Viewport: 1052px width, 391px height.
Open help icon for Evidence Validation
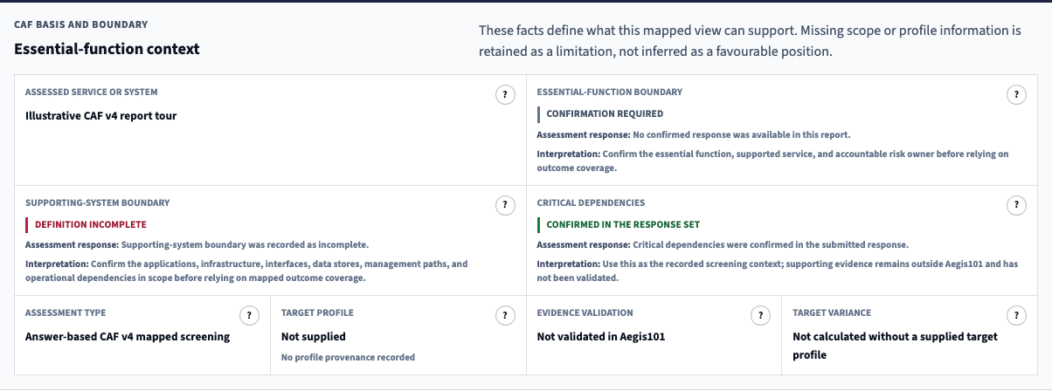[760, 316]
